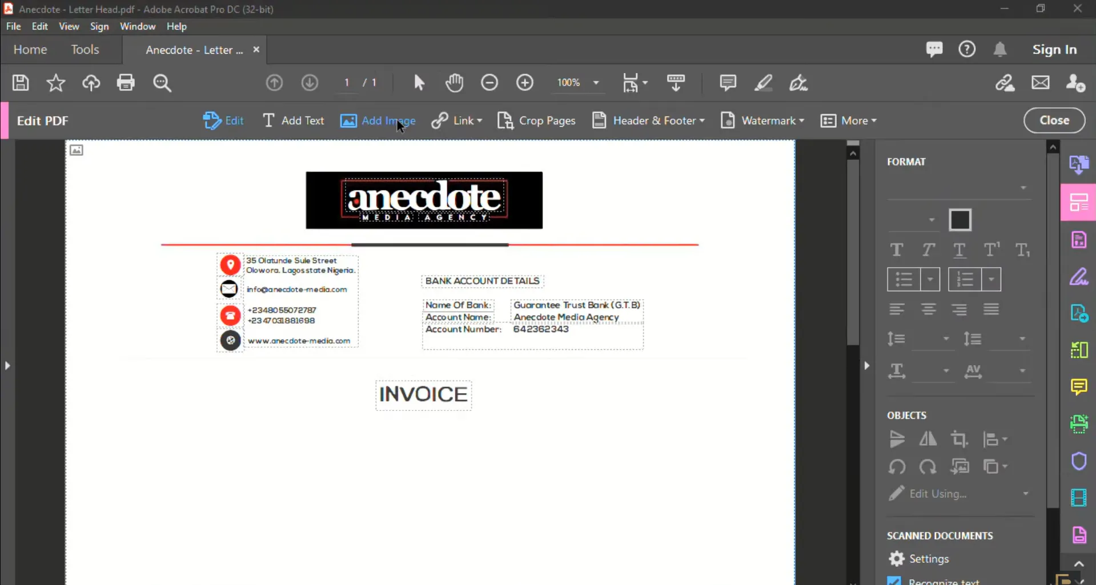Click the Edit tool in Edit PDF bar
1096x585 pixels.
pyautogui.click(x=223, y=121)
